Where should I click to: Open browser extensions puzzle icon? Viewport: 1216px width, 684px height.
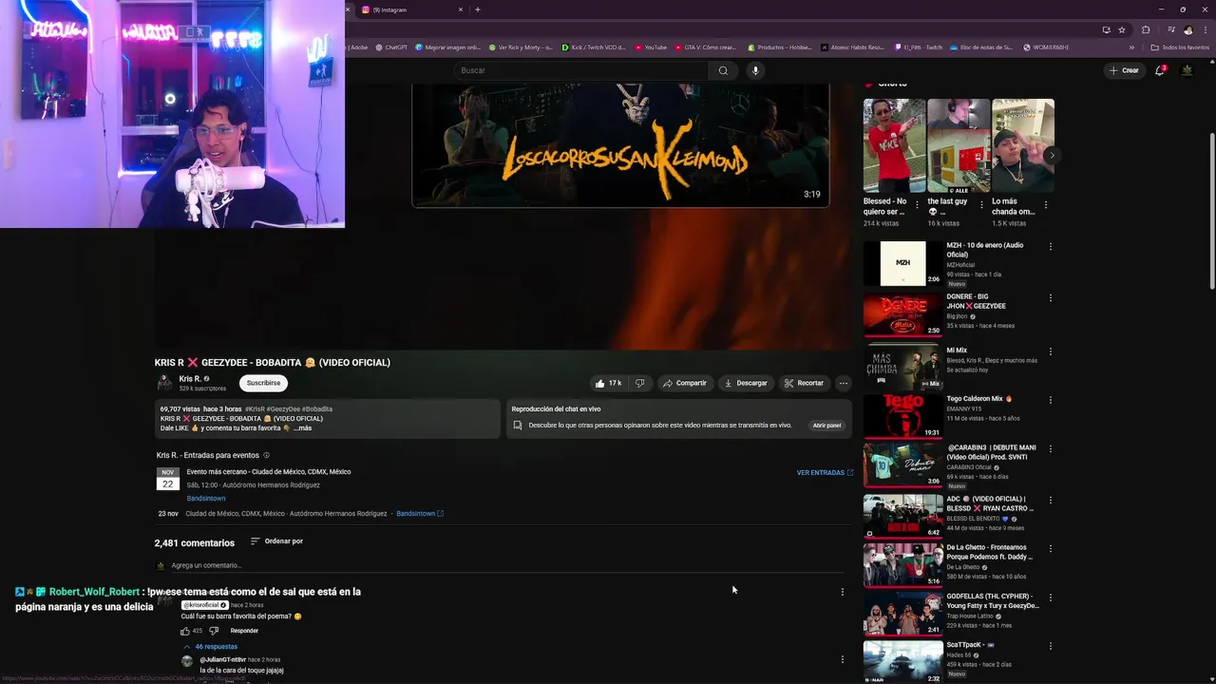[1146, 29]
